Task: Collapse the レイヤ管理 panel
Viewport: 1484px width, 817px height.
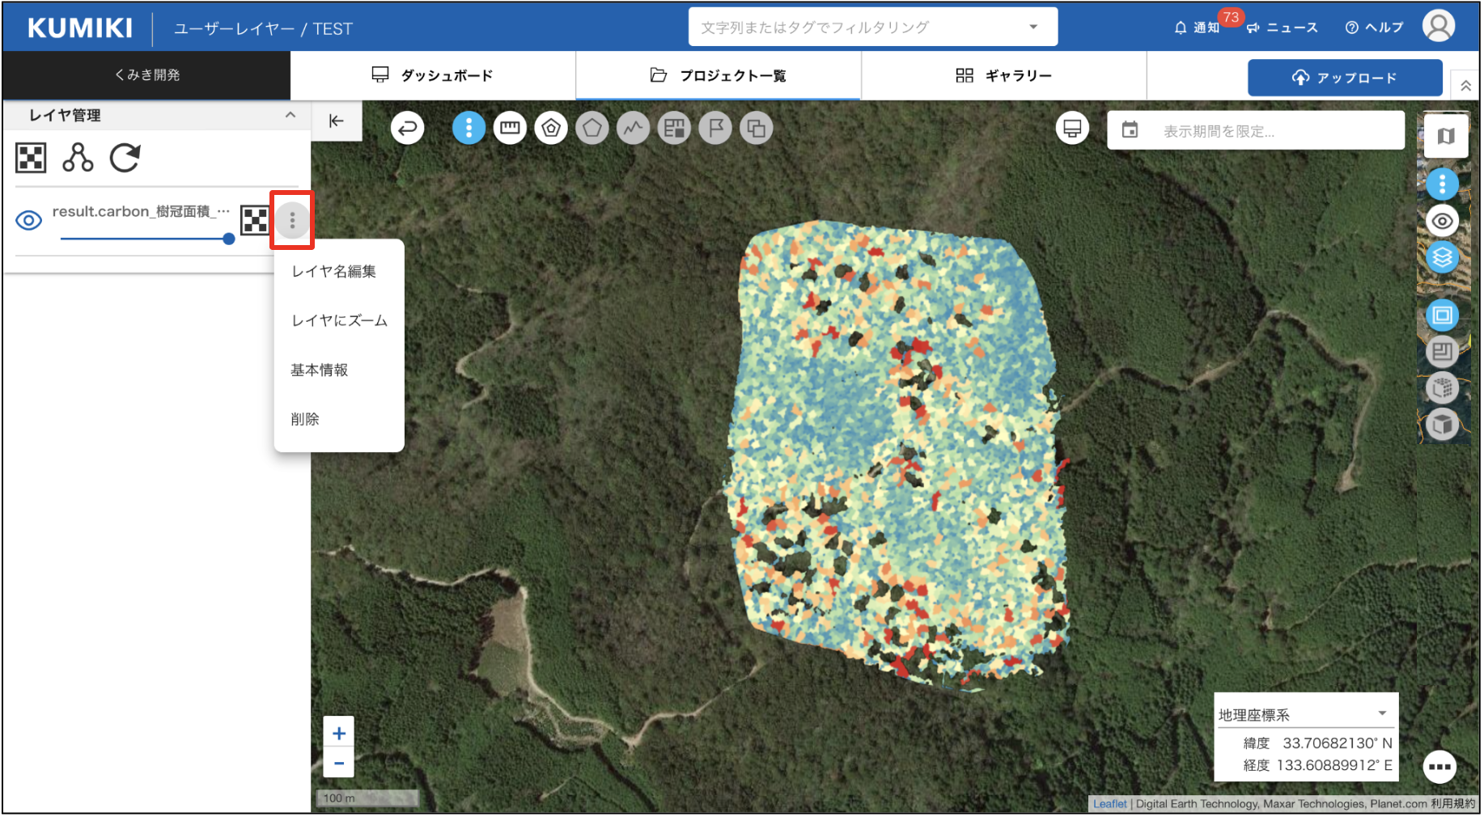Action: tap(290, 115)
